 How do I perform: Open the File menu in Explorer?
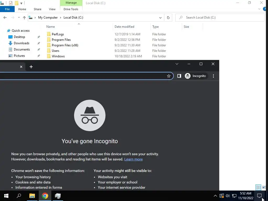7,9
